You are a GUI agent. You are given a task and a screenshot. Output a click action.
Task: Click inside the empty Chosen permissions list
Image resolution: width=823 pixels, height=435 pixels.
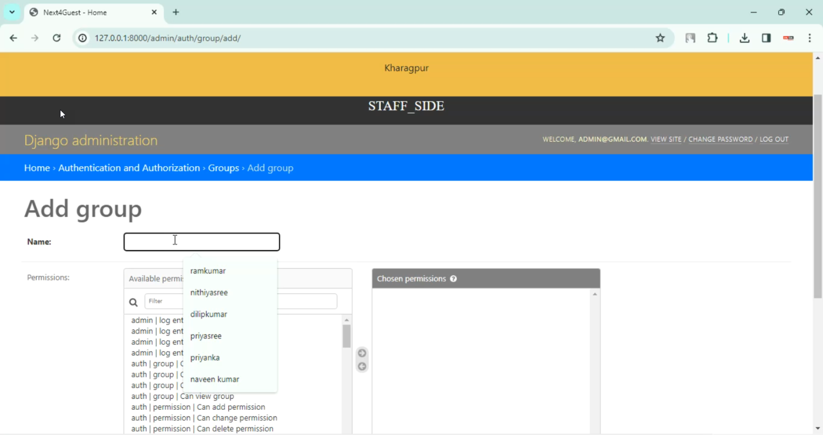[x=481, y=361]
